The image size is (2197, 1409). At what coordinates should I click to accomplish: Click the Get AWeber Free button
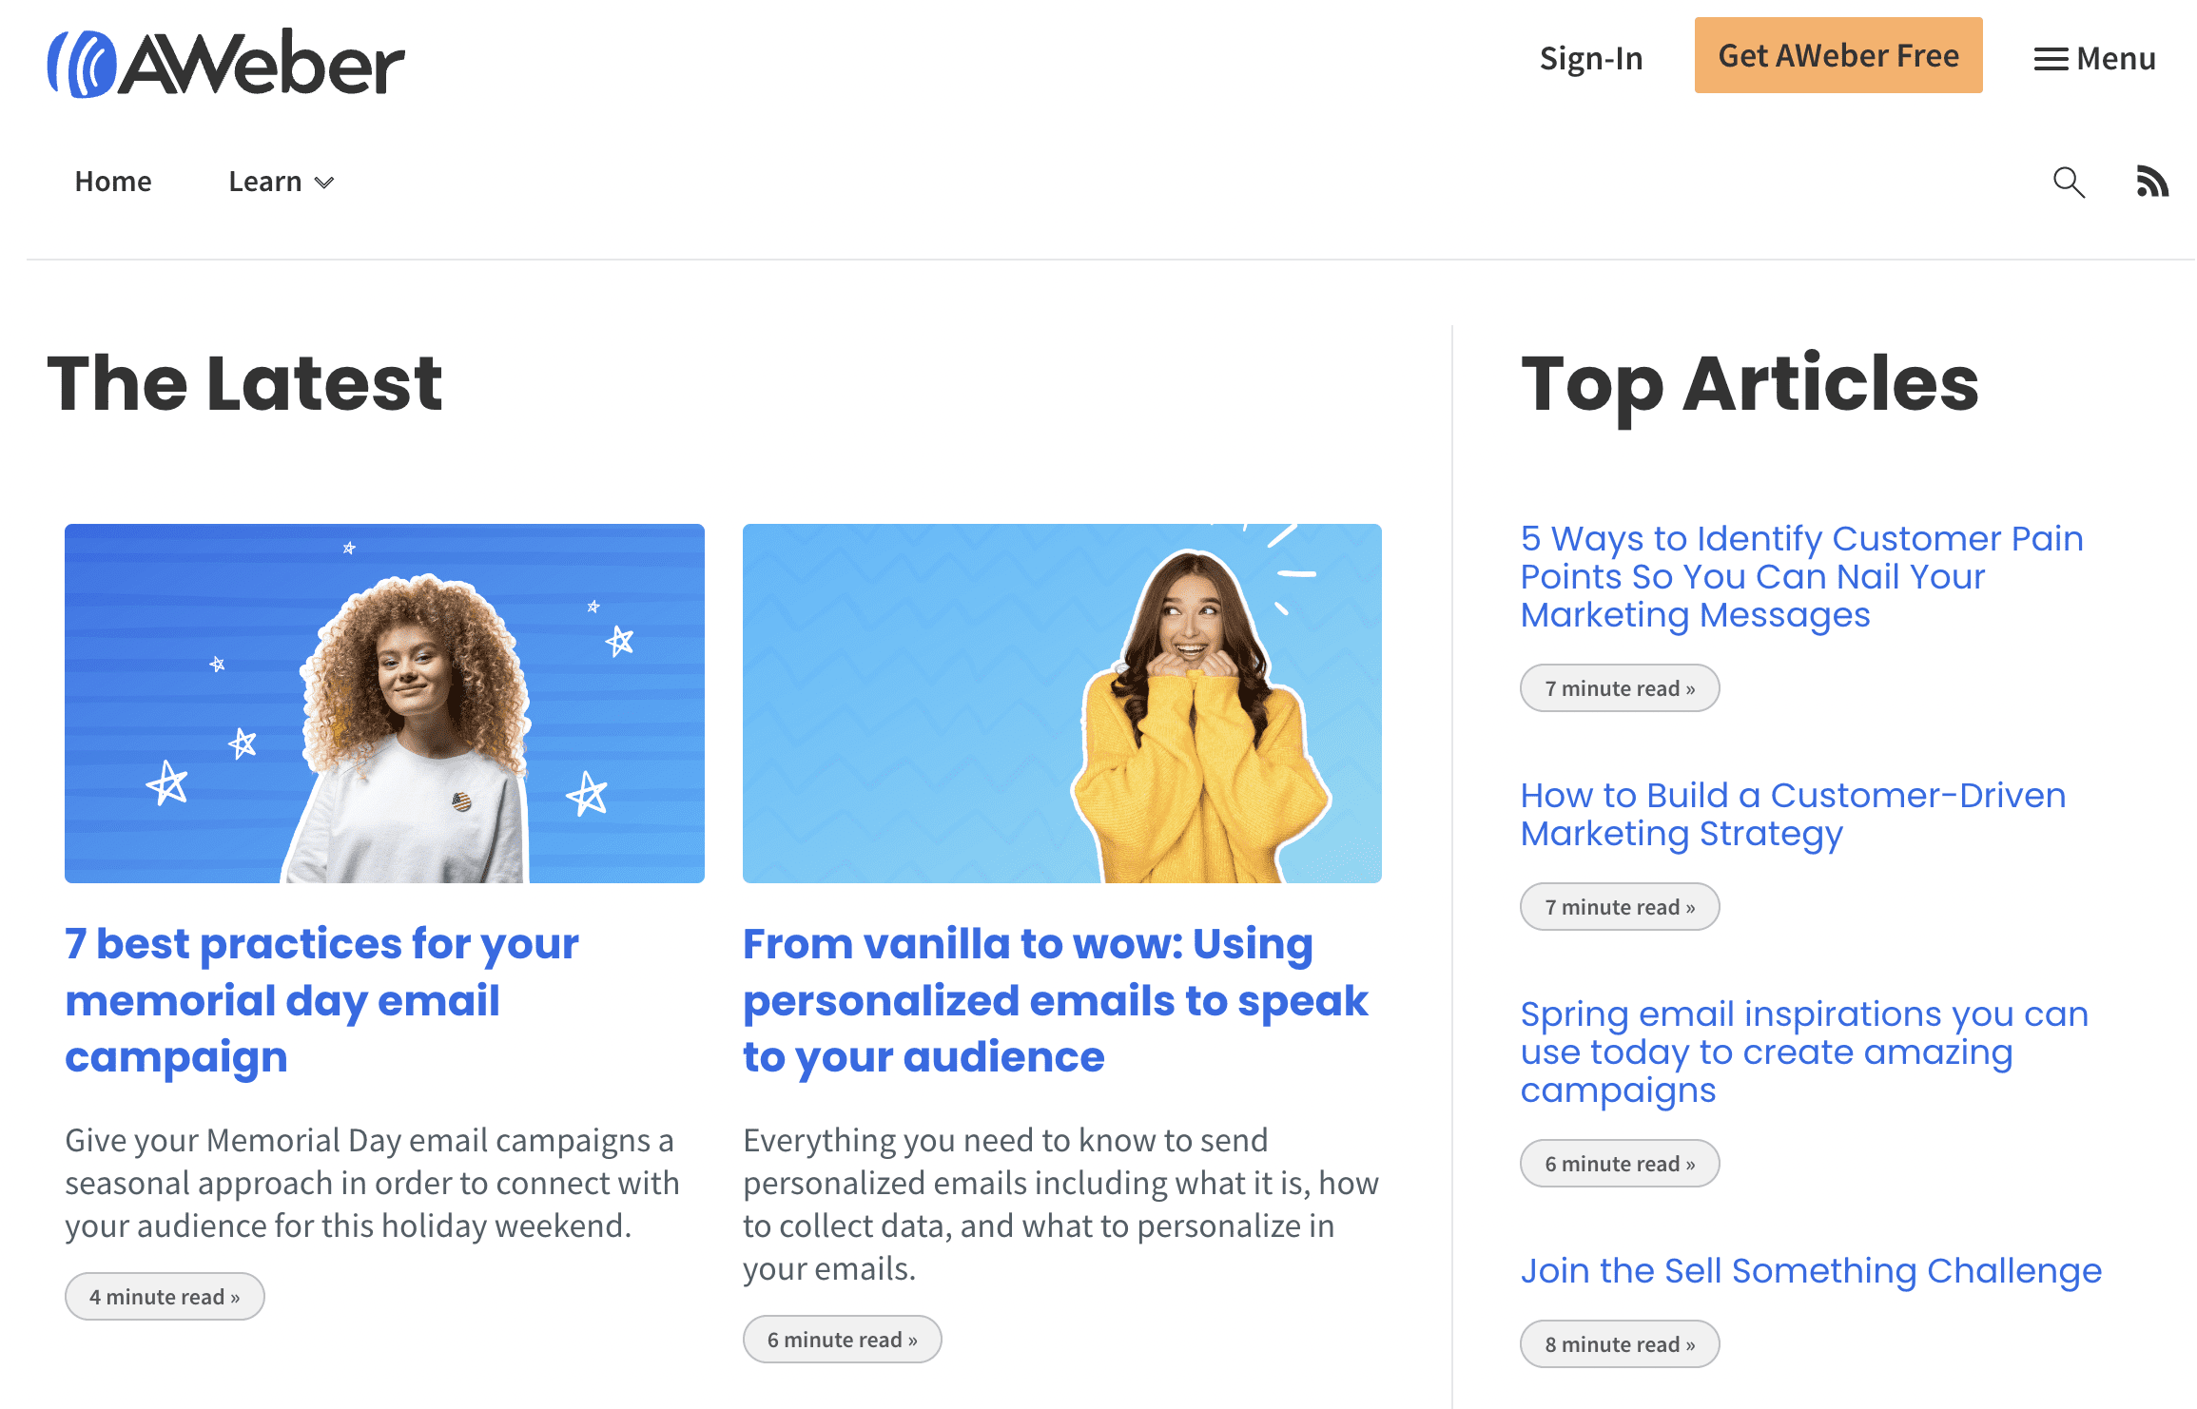(1838, 54)
